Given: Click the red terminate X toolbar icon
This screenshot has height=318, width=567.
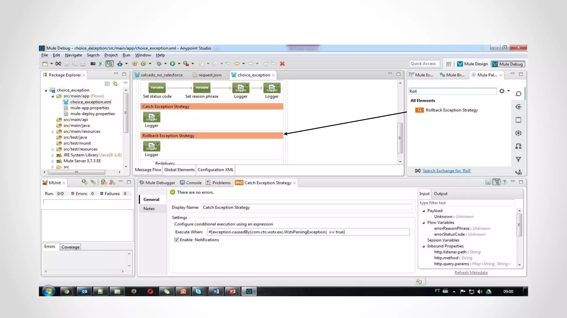Looking at the screenshot, I should click(282, 64).
